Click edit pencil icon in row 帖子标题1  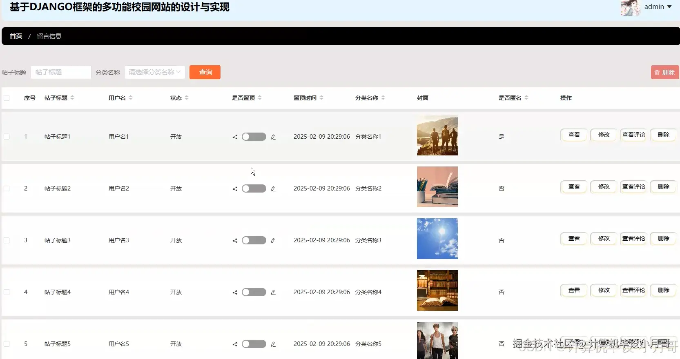click(273, 137)
